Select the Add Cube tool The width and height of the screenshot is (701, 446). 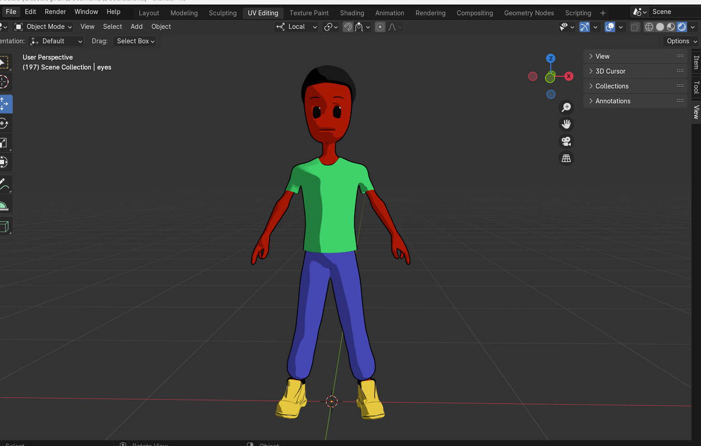point(4,226)
